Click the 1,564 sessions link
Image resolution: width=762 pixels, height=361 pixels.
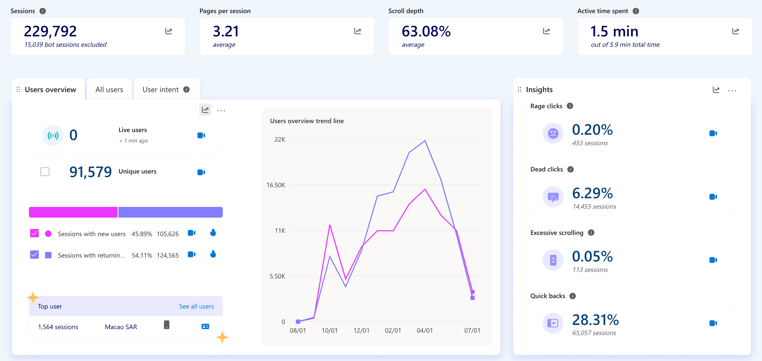click(58, 327)
